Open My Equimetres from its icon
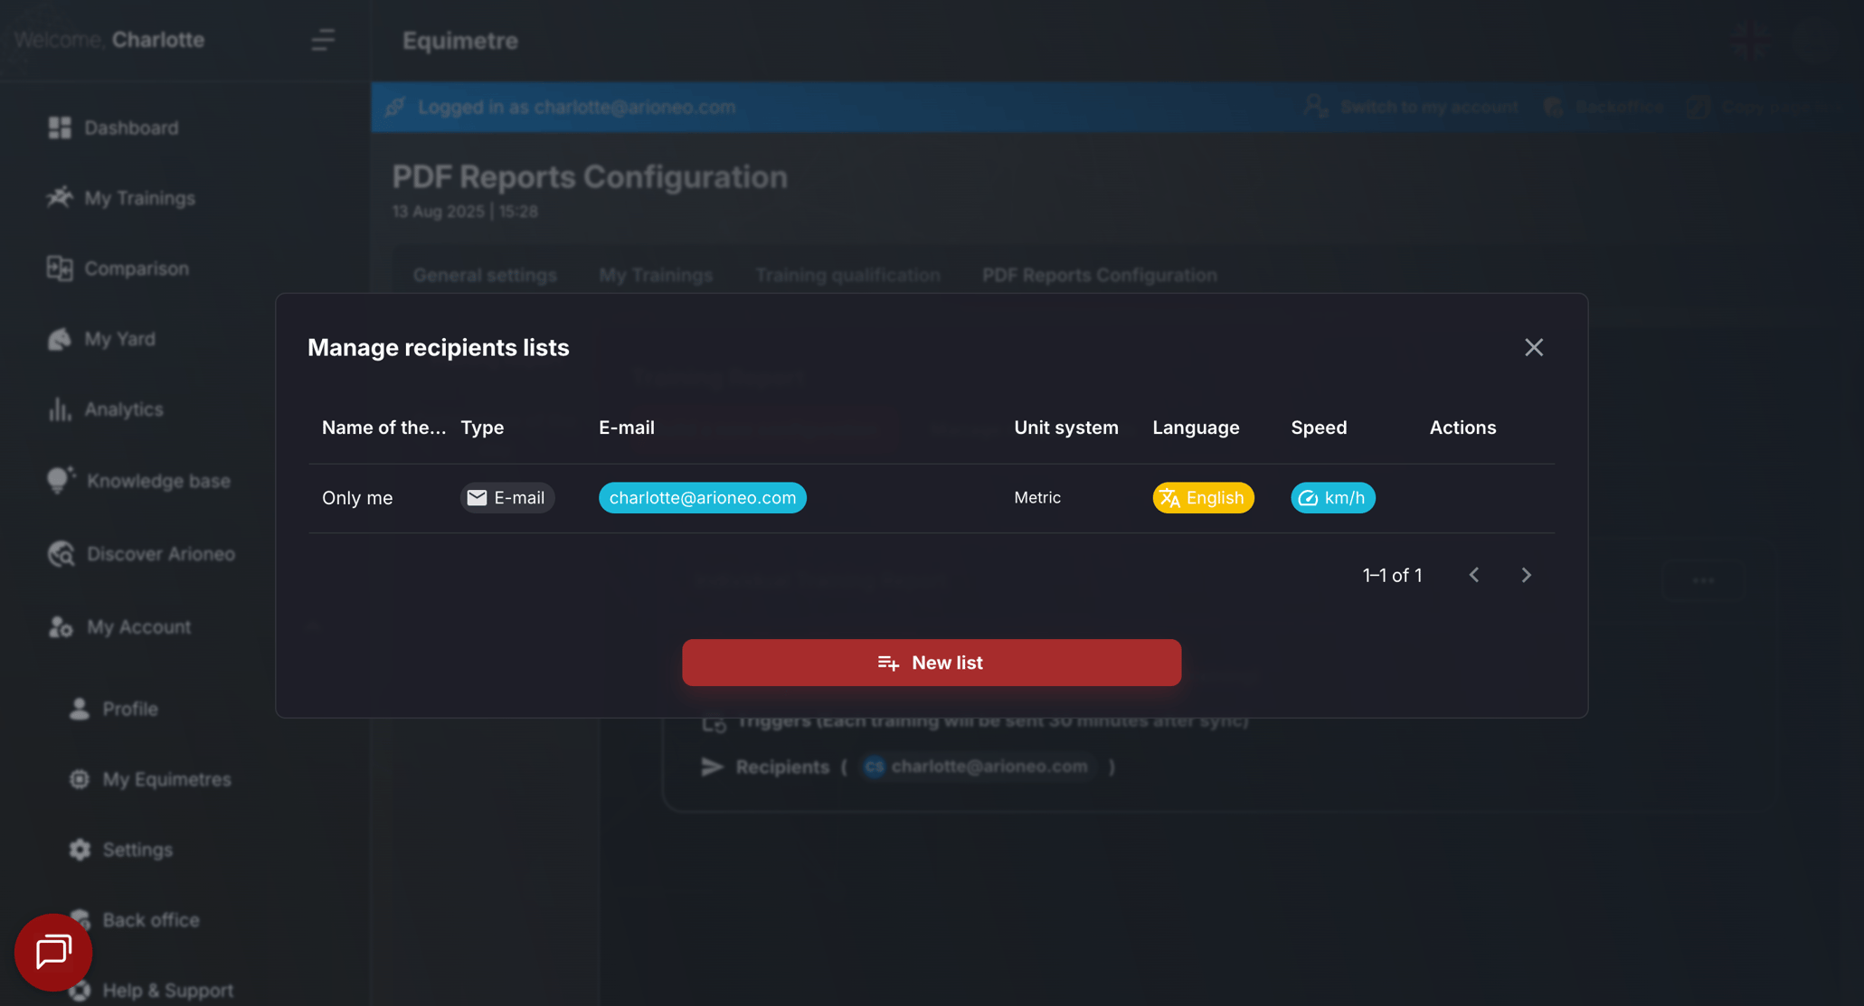Screen dimensions: 1864x1006 (x=79, y=779)
